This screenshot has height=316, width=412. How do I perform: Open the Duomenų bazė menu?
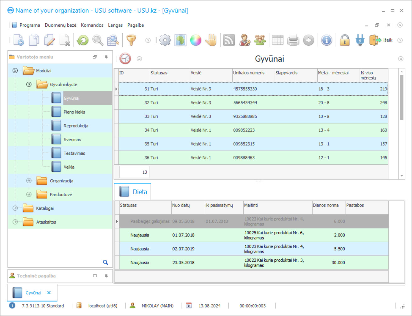[60, 25]
